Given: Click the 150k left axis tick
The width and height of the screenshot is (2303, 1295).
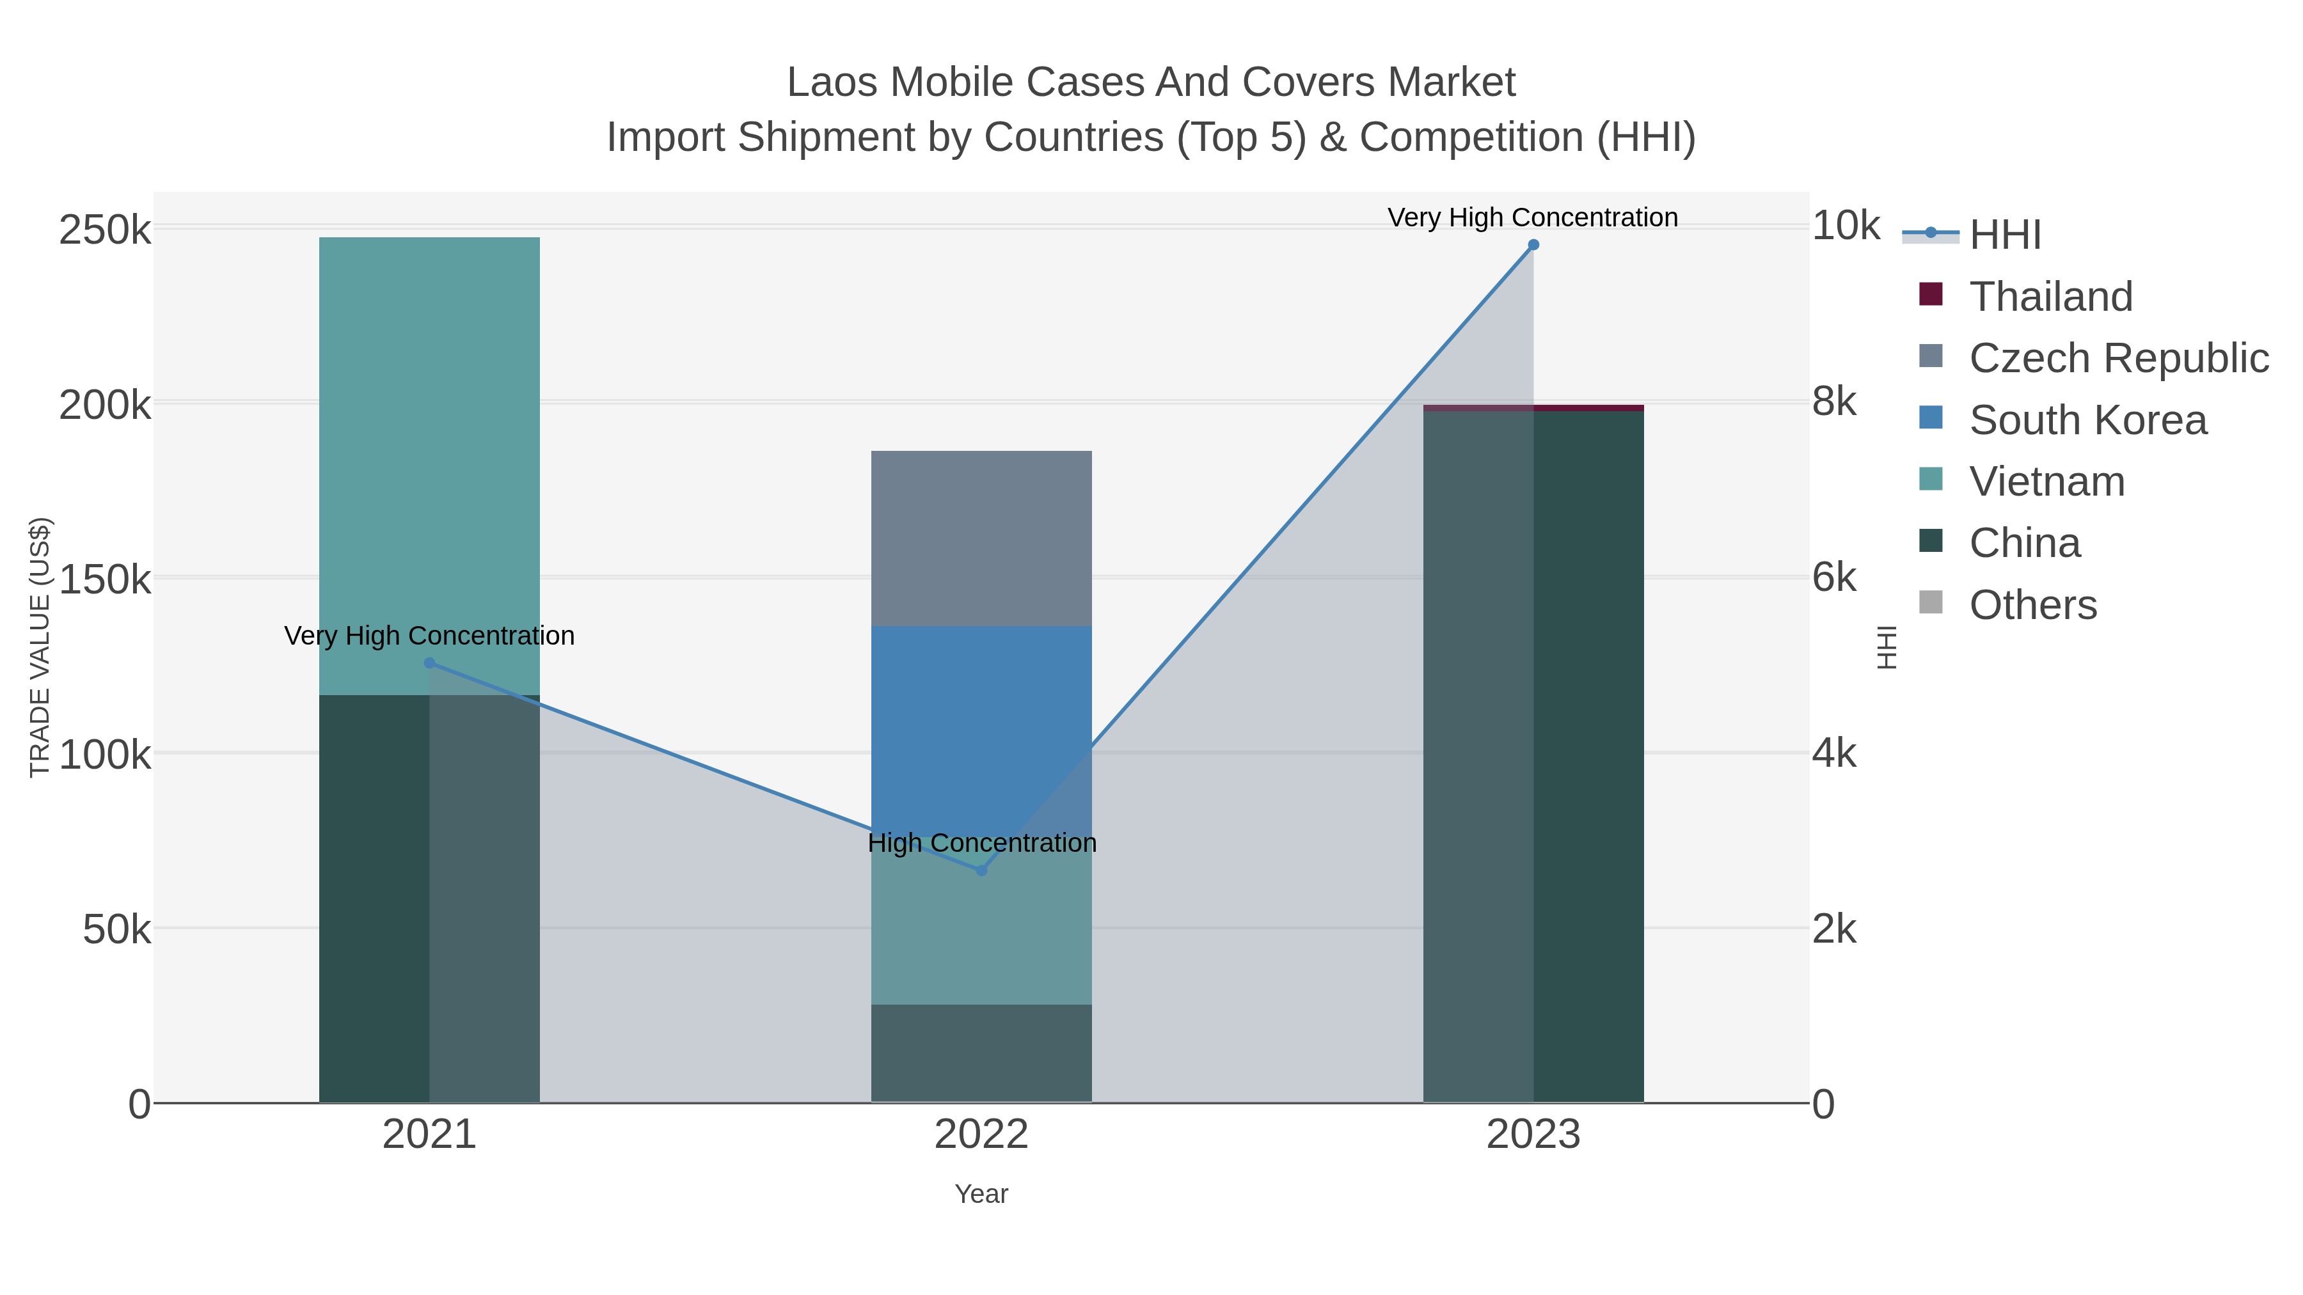Looking at the screenshot, I should click(x=105, y=580).
